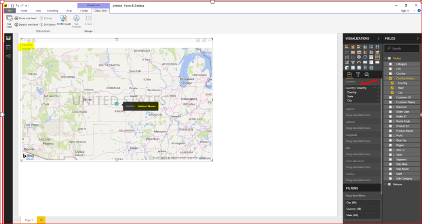Expand the City (All) filter card
422x224 pixels.
pos(362,203)
